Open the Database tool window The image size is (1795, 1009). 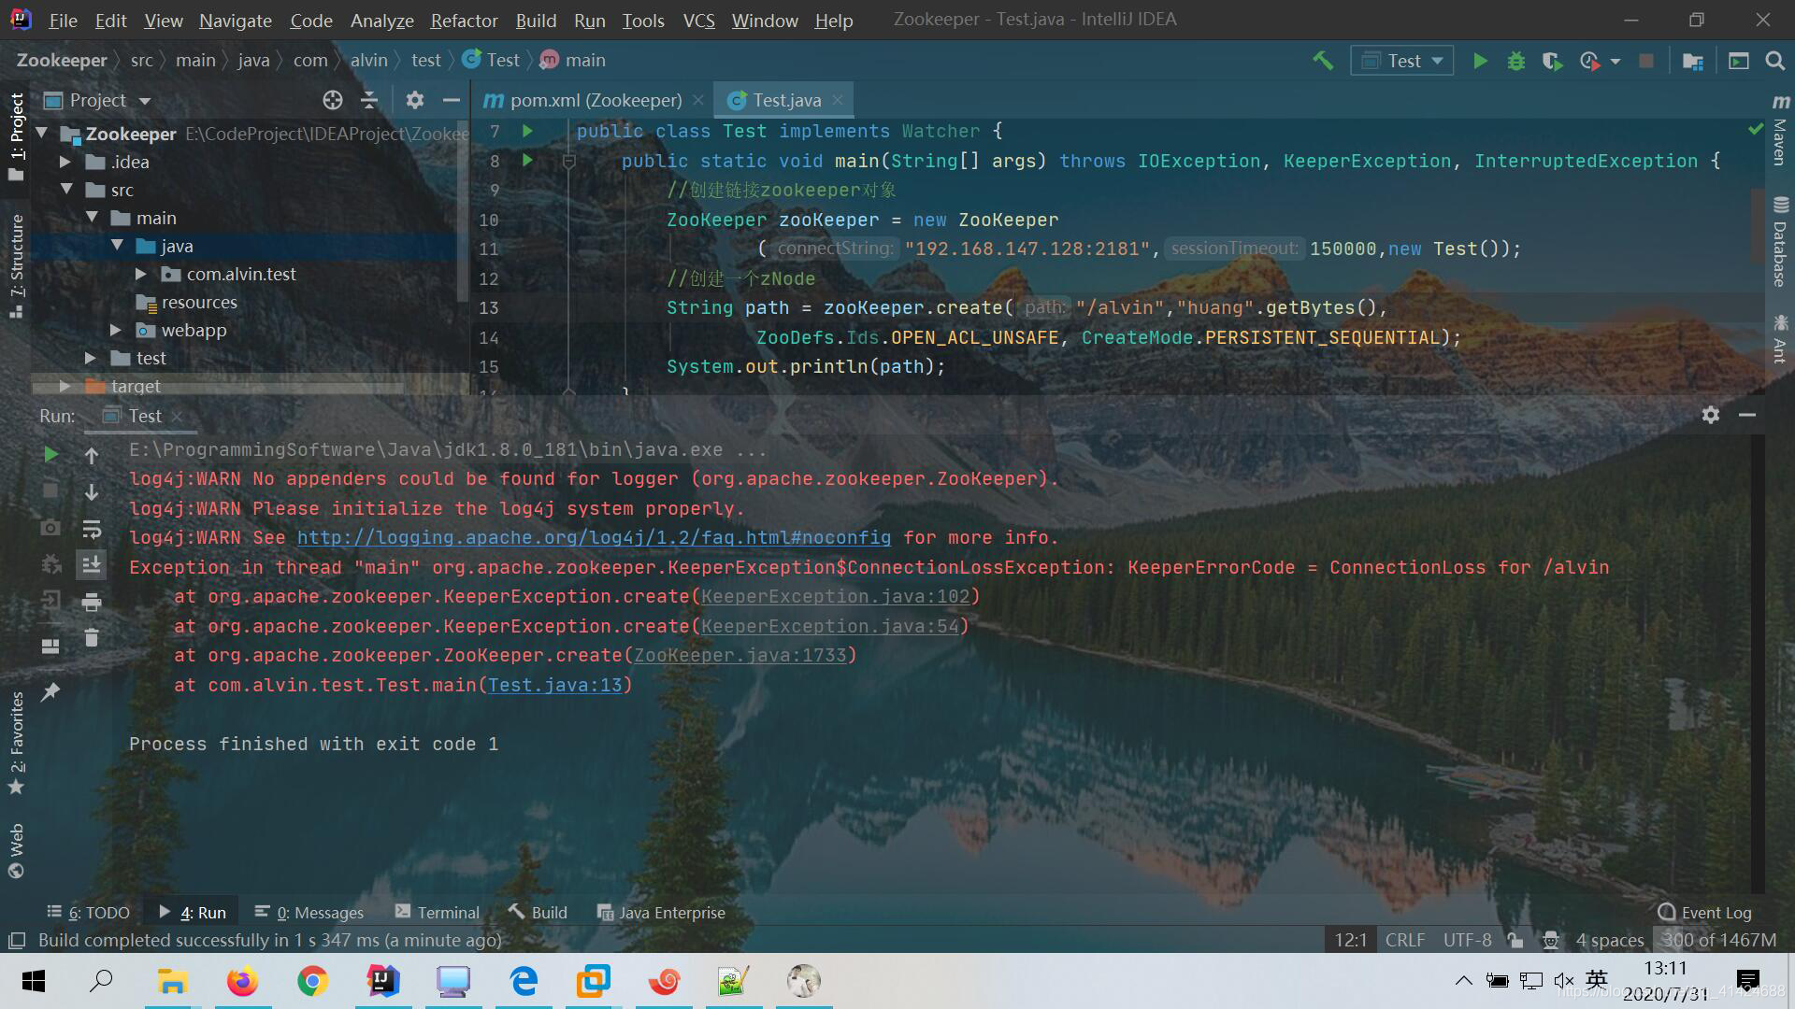tap(1780, 242)
